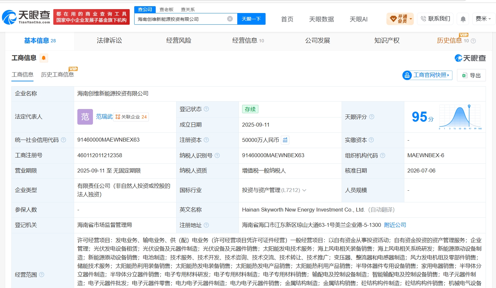Clear the search box with X icon
Image resolution: width=496 pixels, height=288 pixels.
click(230, 19)
